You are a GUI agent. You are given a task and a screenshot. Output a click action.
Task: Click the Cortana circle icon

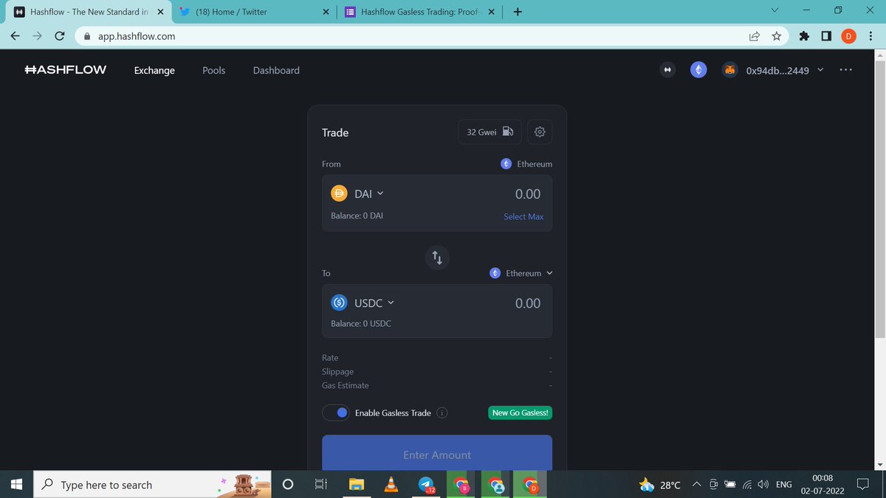coord(289,485)
